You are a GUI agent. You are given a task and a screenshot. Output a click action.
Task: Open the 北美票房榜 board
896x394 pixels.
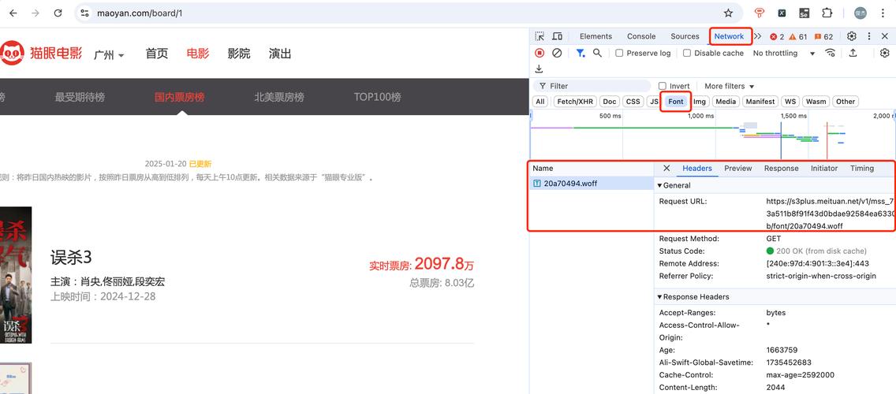pos(279,97)
